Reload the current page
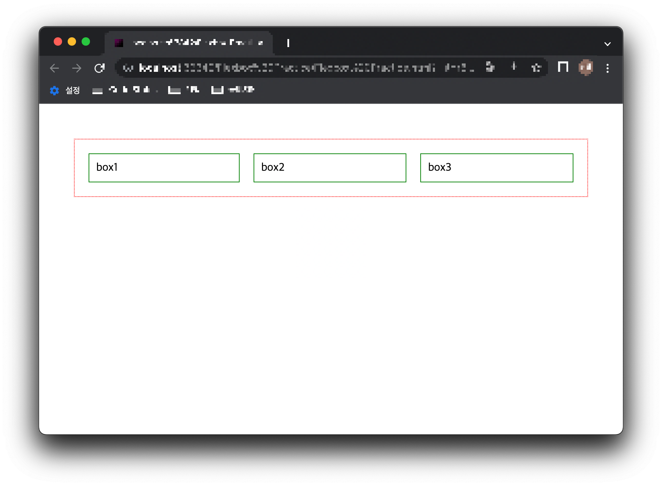Image resolution: width=662 pixels, height=486 pixels. coord(100,68)
